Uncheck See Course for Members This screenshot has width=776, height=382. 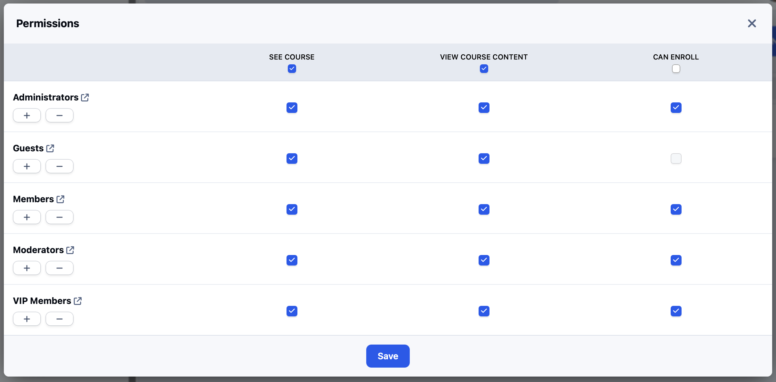point(292,210)
